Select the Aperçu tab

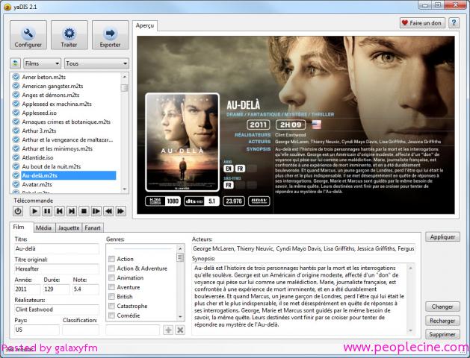145,25
